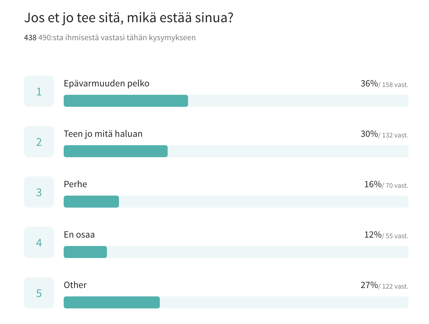Click the filled bar for En osaa

coord(85,252)
